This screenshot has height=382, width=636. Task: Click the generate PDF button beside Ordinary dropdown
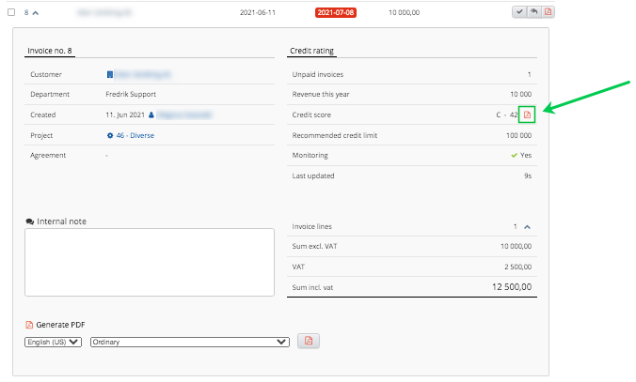(x=307, y=342)
